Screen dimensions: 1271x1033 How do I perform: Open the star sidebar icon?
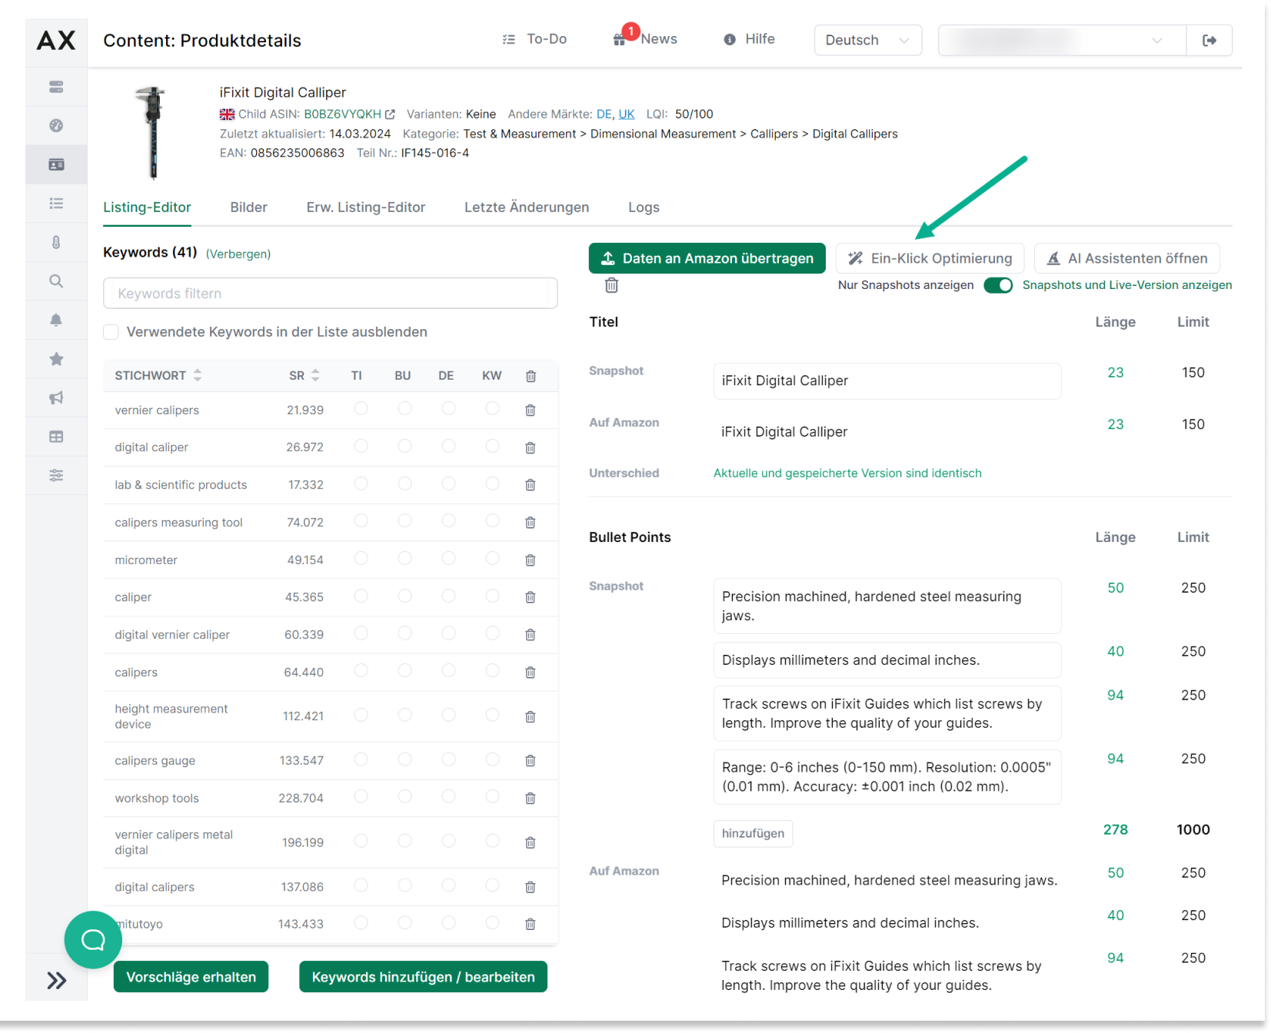(56, 359)
